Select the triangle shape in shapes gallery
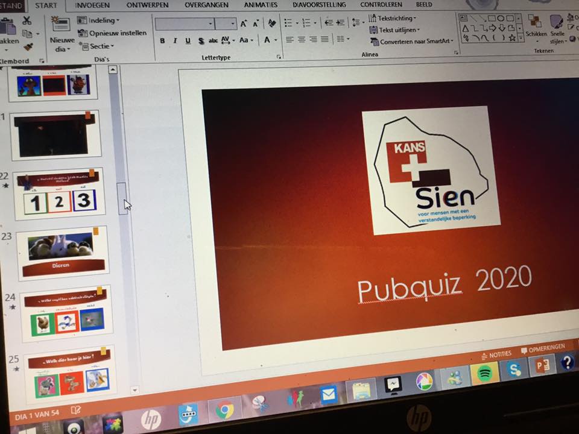This screenshot has height=434, width=579. [465, 28]
